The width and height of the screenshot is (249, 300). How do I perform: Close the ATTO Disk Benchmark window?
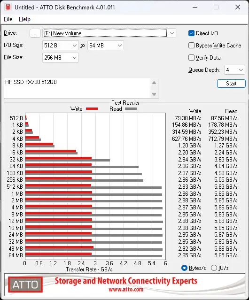[x=238, y=7]
